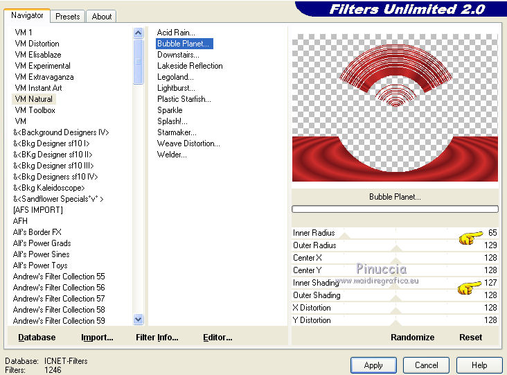The width and height of the screenshot is (507, 375).
Task: Select Alf's Power Toys category
Action: pos(40,265)
